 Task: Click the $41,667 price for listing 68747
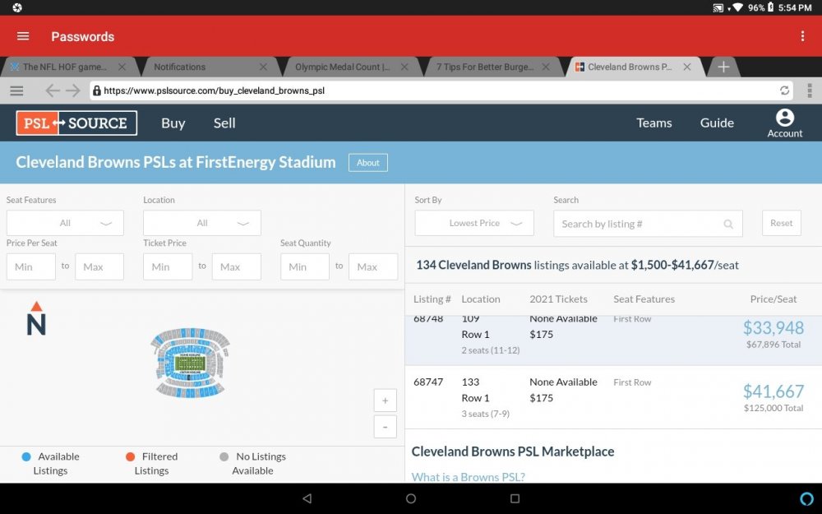click(x=774, y=391)
